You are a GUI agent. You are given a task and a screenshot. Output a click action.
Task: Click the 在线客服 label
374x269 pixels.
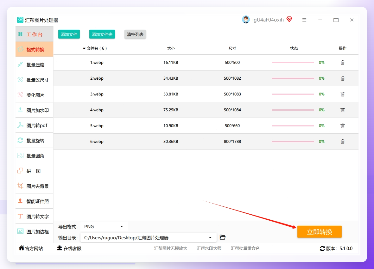(73, 248)
